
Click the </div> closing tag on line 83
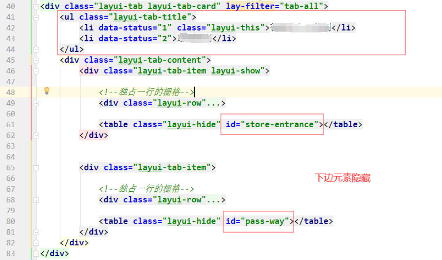55,253
